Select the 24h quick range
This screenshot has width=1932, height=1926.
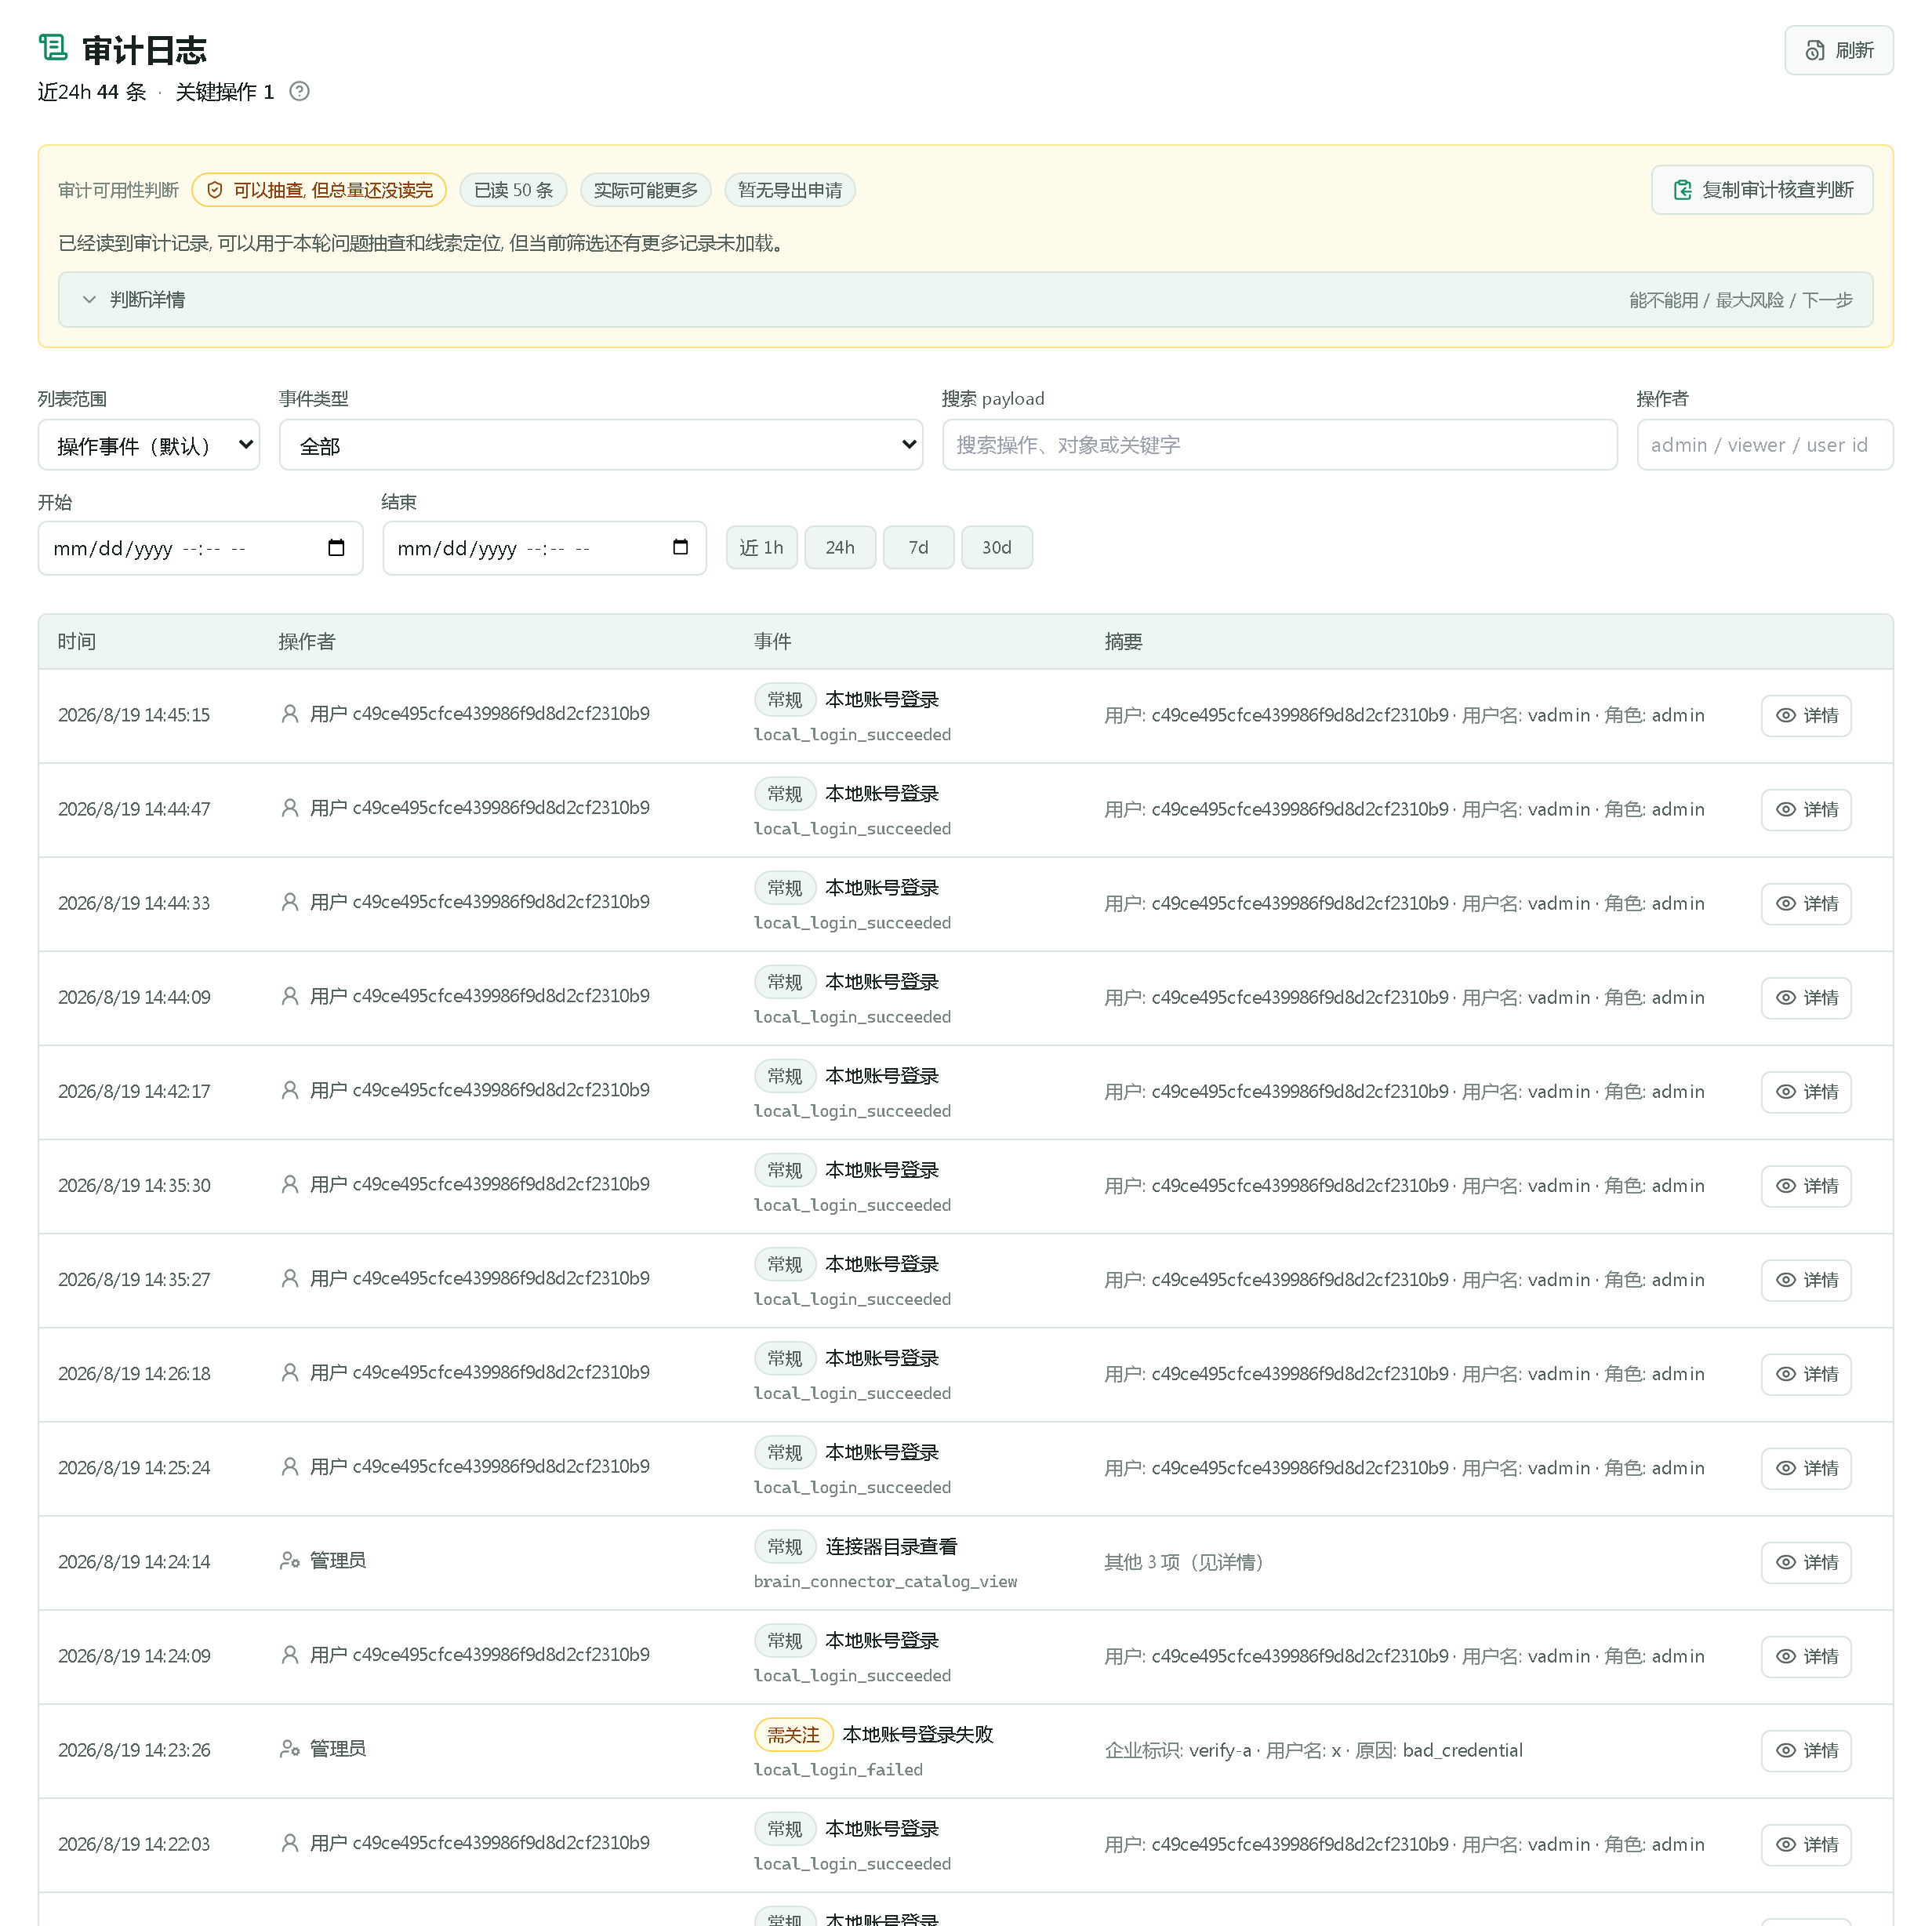pos(840,548)
